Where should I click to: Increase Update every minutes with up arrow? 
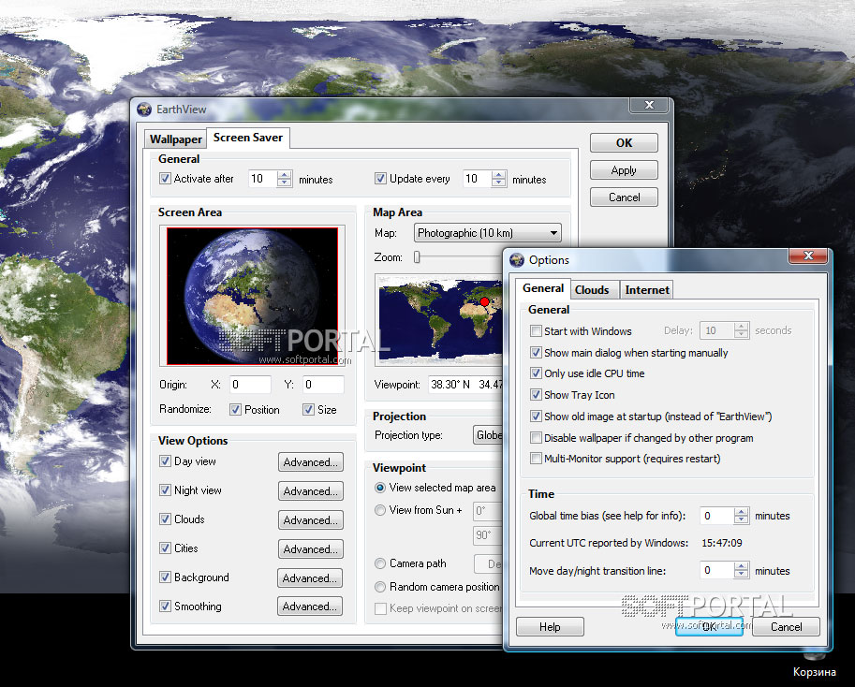pos(498,174)
